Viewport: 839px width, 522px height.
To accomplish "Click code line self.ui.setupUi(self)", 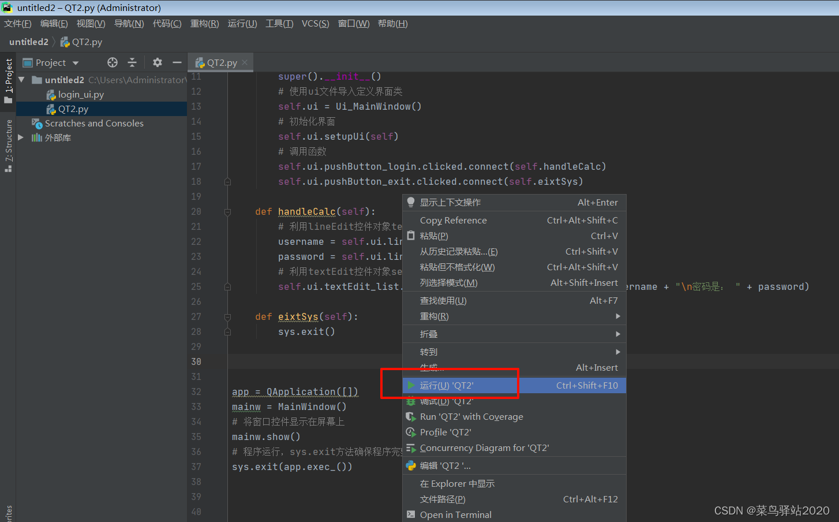I will (x=338, y=136).
